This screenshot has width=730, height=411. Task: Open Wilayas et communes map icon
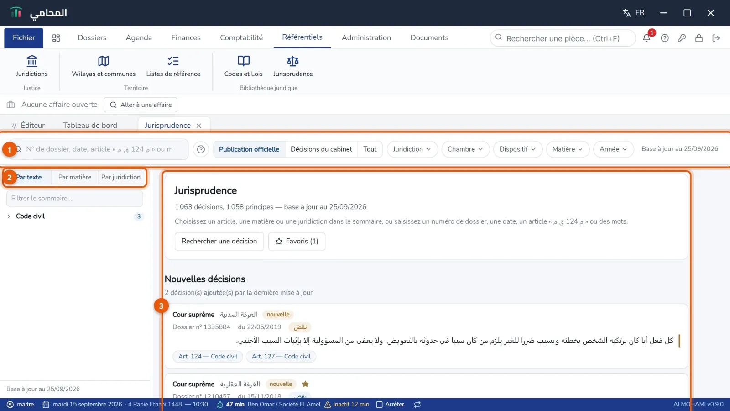tap(104, 61)
